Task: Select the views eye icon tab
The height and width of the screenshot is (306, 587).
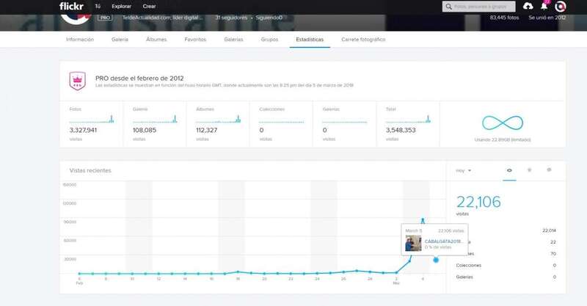Action: click(x=509, y=170)
